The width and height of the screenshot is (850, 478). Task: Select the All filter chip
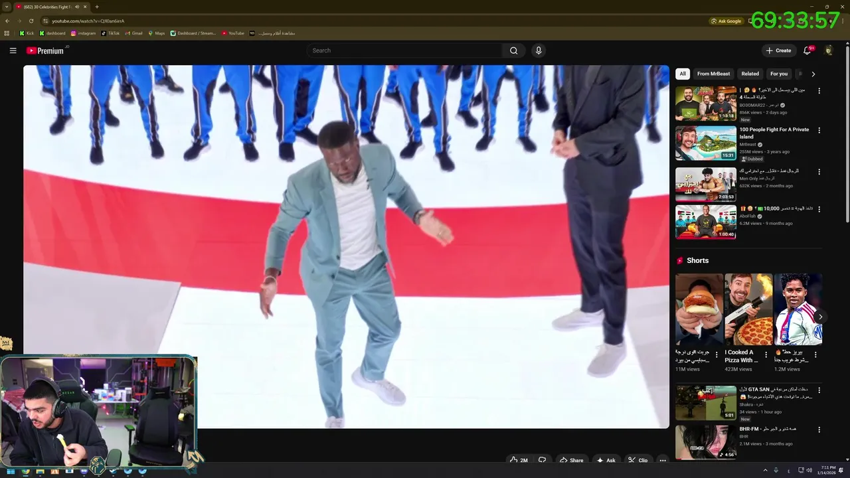pos(683,74)
